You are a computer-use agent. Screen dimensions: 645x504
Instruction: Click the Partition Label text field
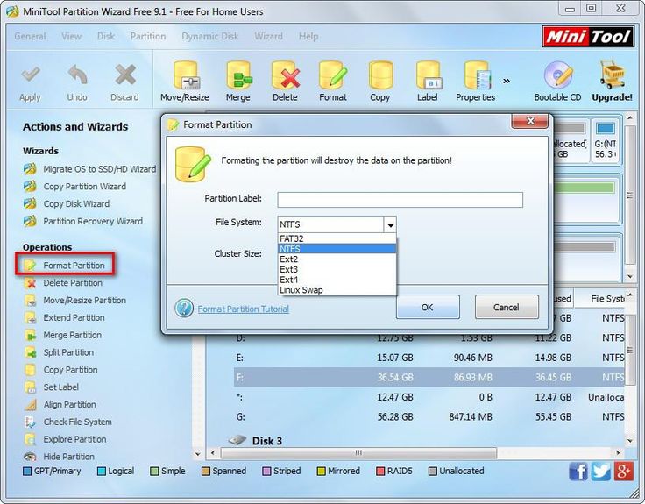(400, 200)
